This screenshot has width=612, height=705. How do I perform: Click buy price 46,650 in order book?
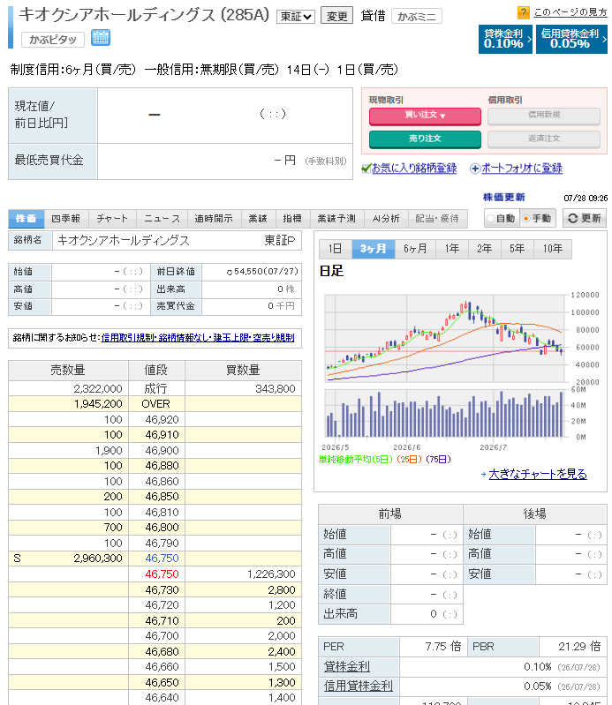click(x=162, y=682)
